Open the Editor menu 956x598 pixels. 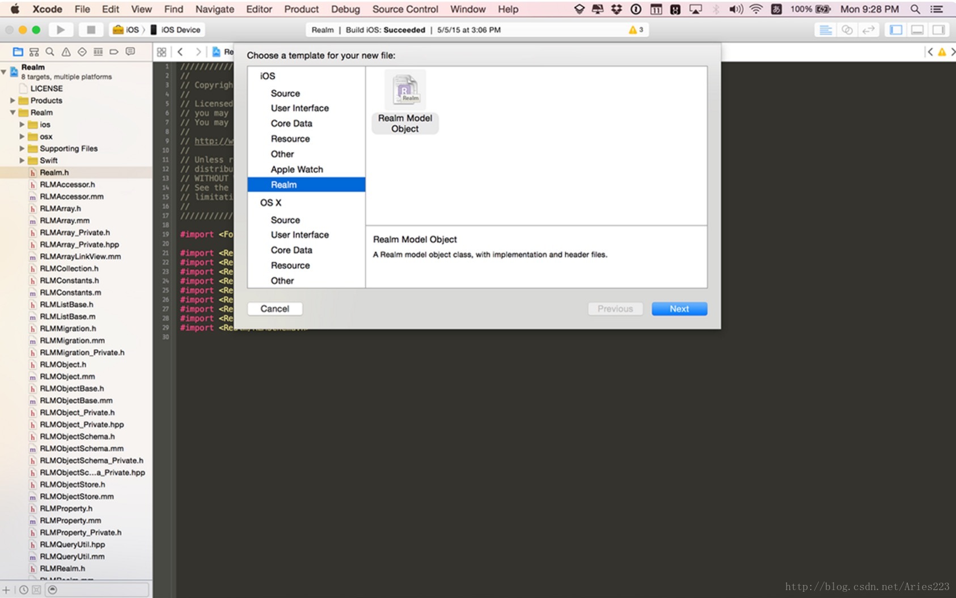259,9
